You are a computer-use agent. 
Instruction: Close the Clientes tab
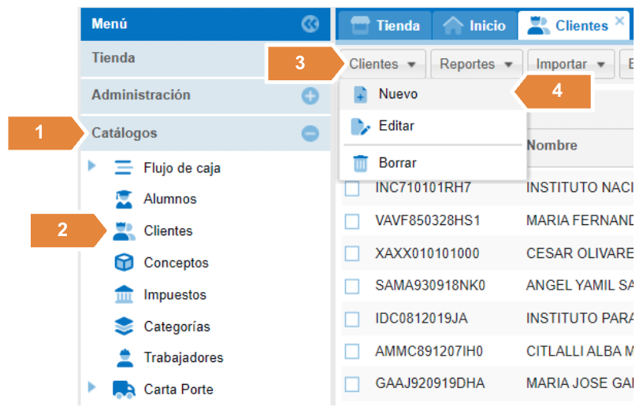(619, 21)
